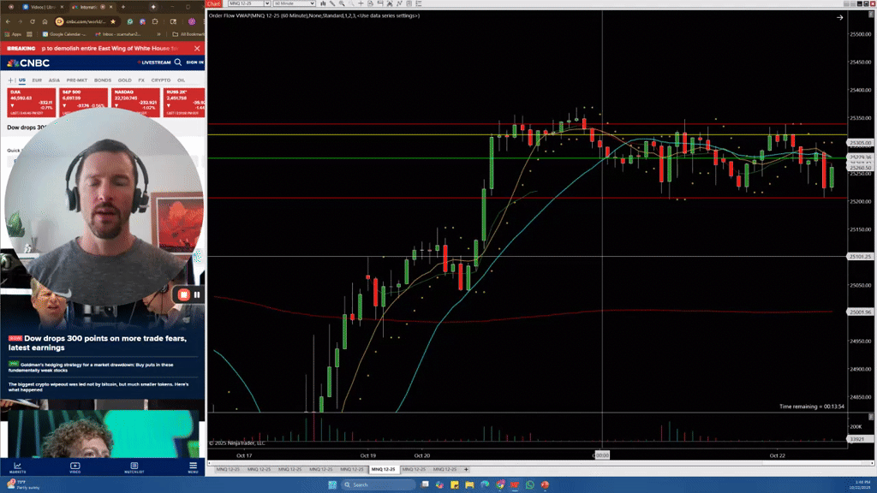Reload the CNBC page
877x493 pixels.
pos(33,21)
